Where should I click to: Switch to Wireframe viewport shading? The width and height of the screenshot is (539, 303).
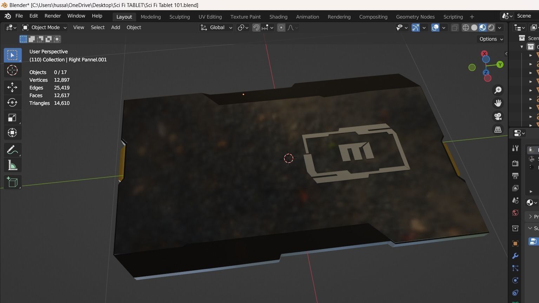[x=466, y=27]
